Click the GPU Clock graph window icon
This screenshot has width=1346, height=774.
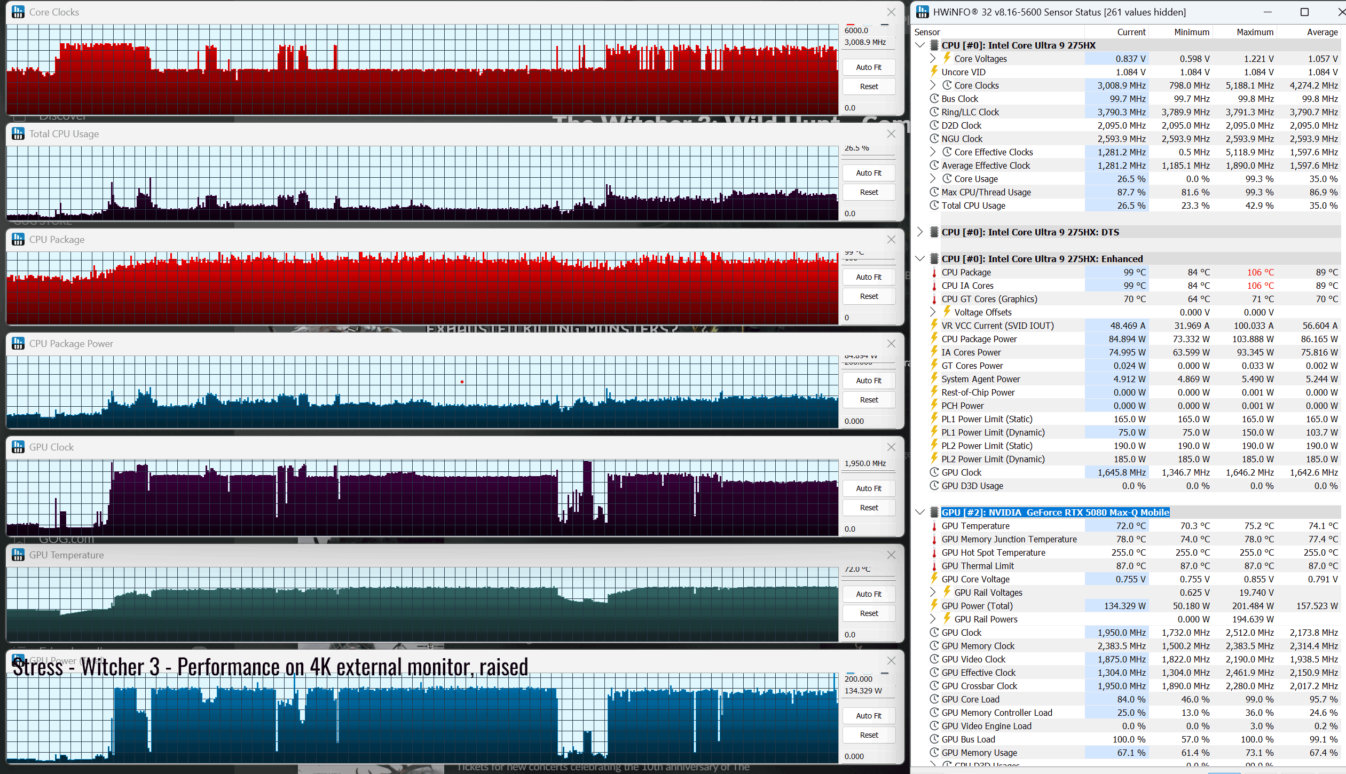[18, 447]
